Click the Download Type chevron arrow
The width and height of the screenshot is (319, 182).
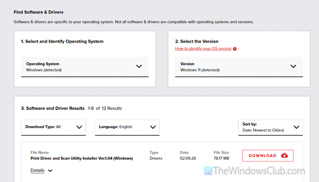click(79, 127)
